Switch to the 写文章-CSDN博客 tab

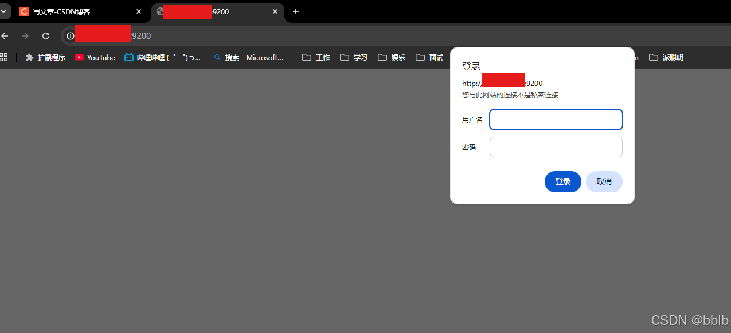(80, 11)
